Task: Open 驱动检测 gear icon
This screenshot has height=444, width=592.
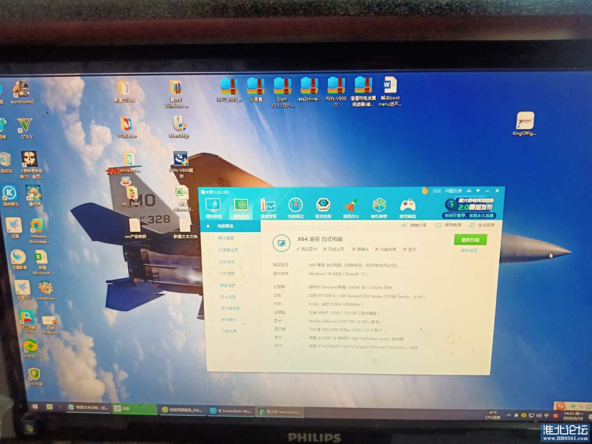Action: click(x=323, y=208)
